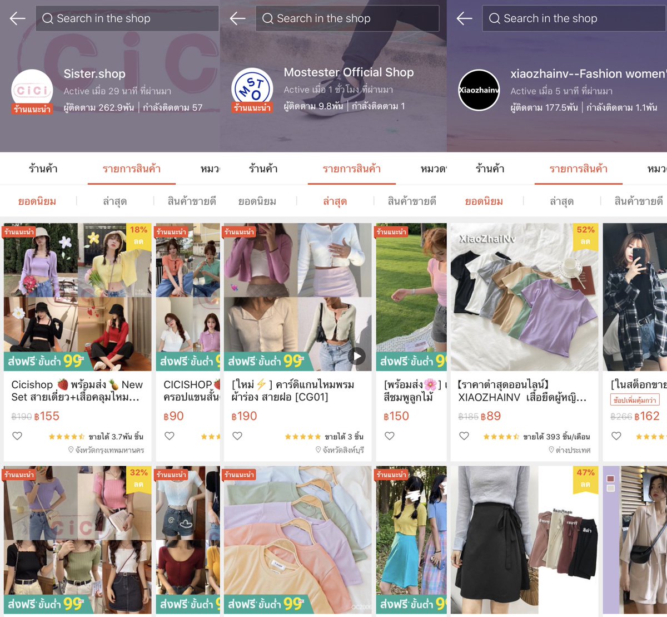Screen dimensions: 667x617
Task: Favorite the ฿150 pink top item
Action: pos(390,436)
